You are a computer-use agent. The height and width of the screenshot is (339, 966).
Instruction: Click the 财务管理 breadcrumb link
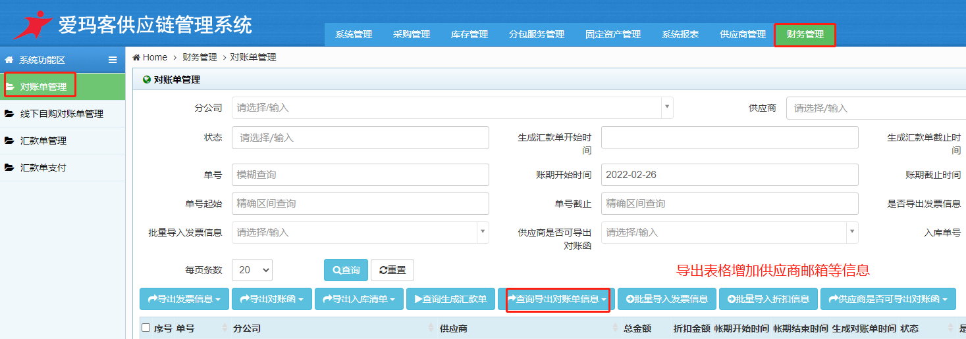click(x=200, y=57)
